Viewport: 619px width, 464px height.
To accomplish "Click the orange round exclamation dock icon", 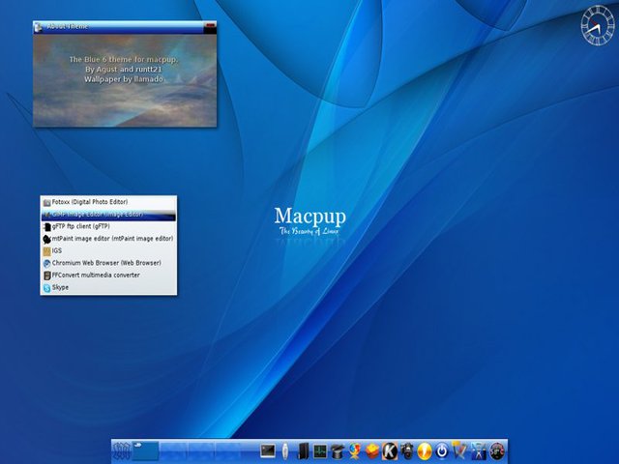I will 425,451.
